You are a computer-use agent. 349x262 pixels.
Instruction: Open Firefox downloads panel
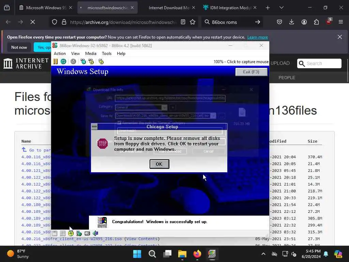click(292, 22)
